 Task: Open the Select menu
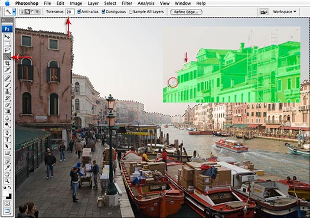tap(110, 3)
